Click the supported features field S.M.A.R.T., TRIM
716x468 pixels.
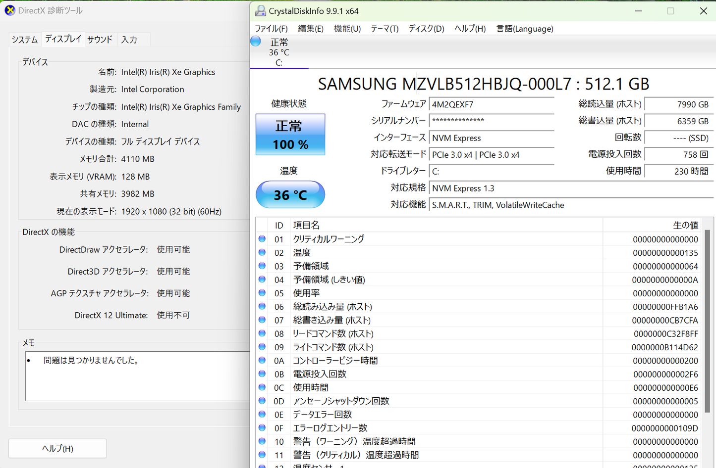point(571,205)
